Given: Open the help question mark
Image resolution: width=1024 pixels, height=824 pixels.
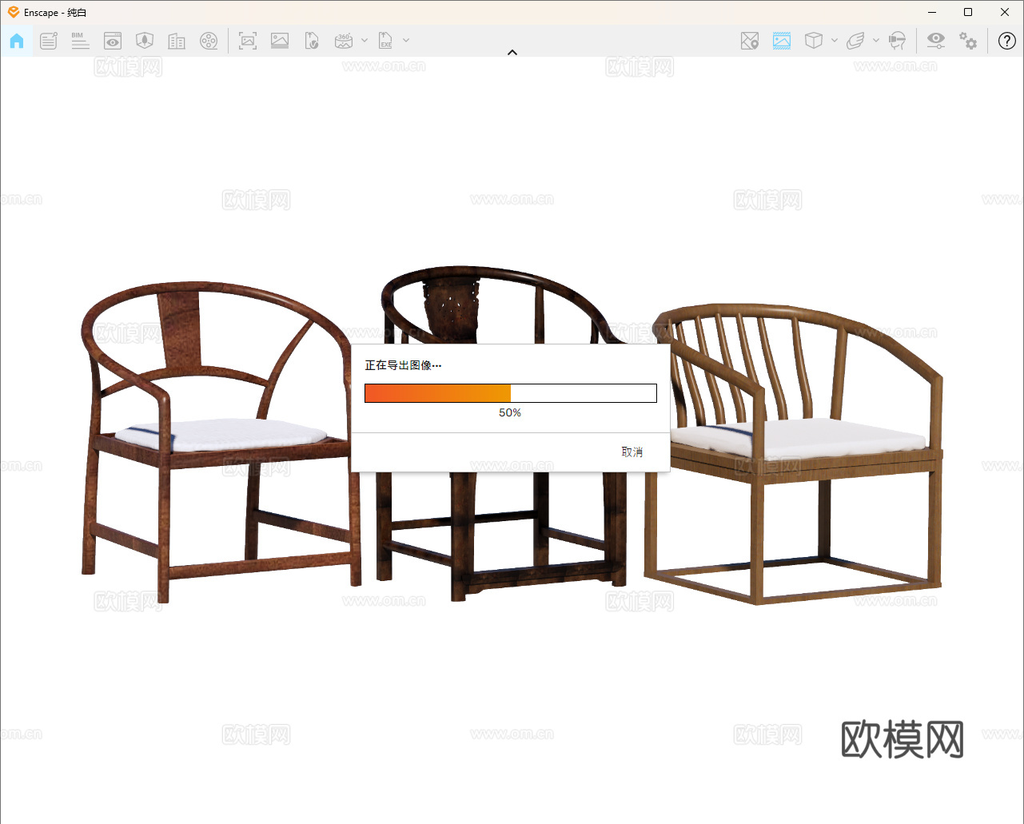Looking at the screenshot, I should [1007, 41].
